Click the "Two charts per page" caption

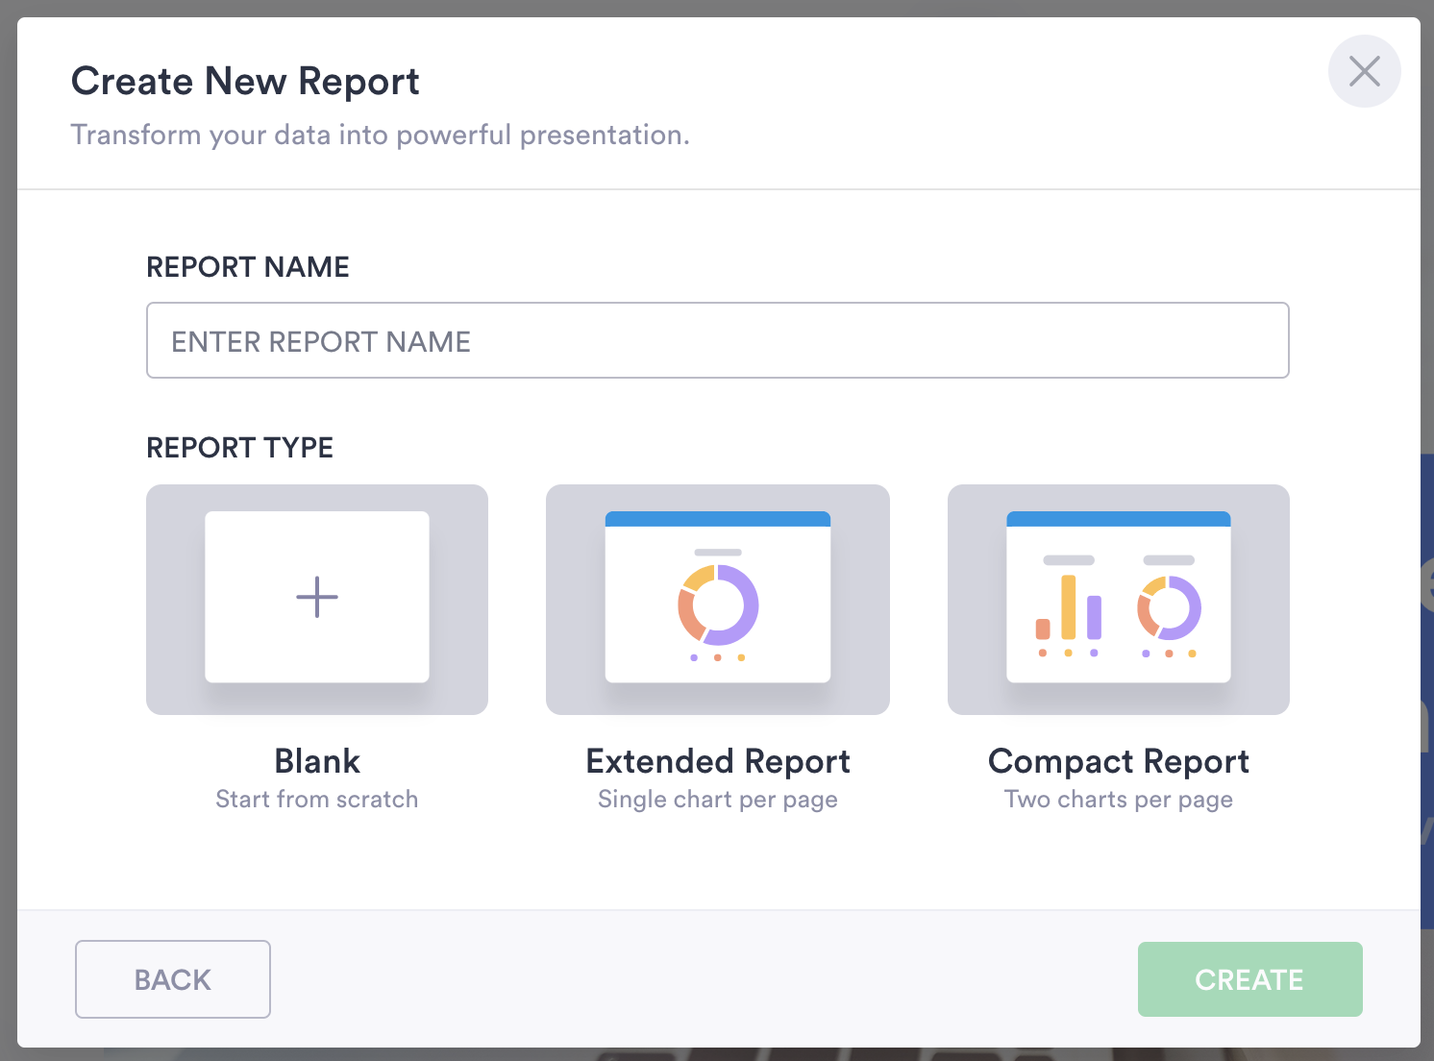1119,800
